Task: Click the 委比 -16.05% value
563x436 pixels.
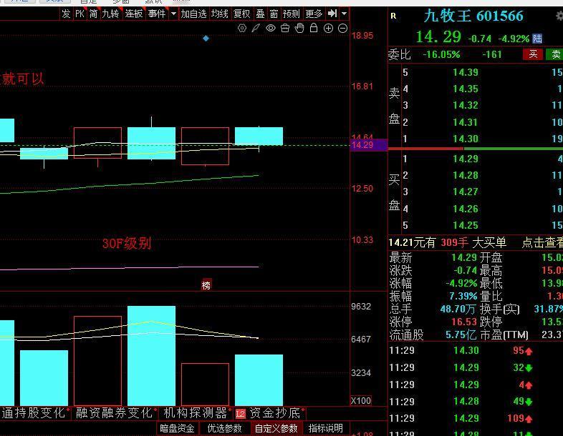Action: pyautogui.click(x=441, y=54)
